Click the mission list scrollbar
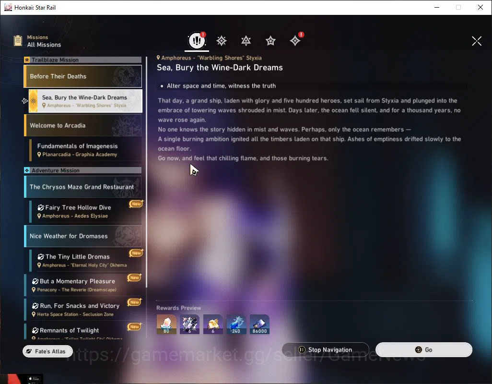This screenshot has width=492, height=384. [147, 172]
